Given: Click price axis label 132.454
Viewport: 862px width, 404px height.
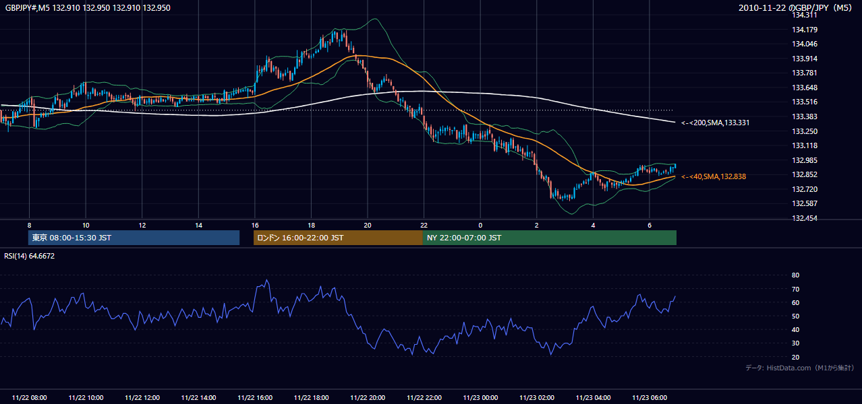Looking at the screenshot, I should point(805,218).
